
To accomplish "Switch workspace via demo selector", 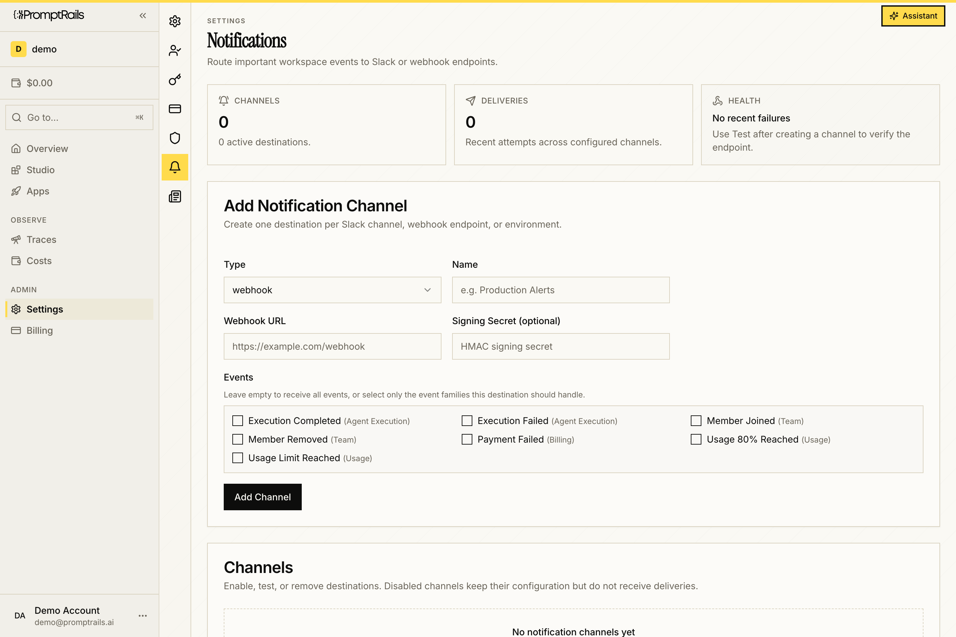I will [79, 49].
